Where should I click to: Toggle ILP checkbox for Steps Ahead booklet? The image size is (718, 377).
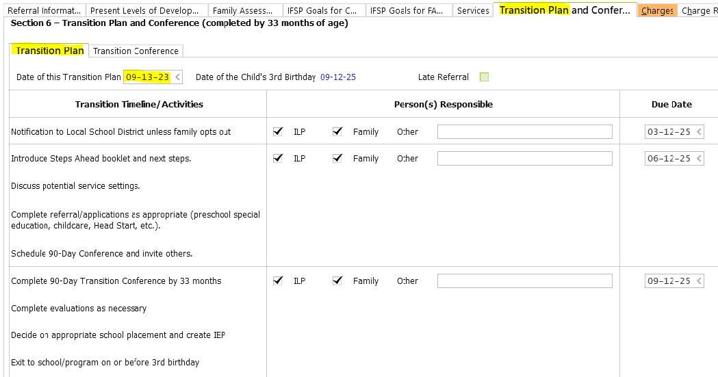click(278, 158)
